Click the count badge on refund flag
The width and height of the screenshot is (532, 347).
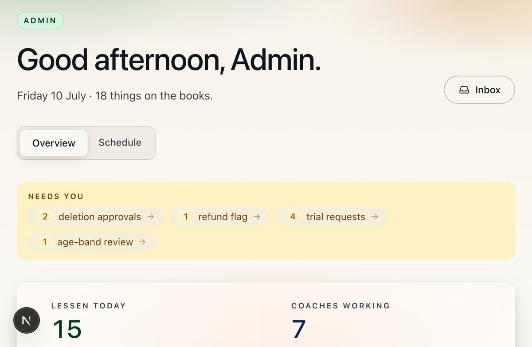click(x=186, y=217)
